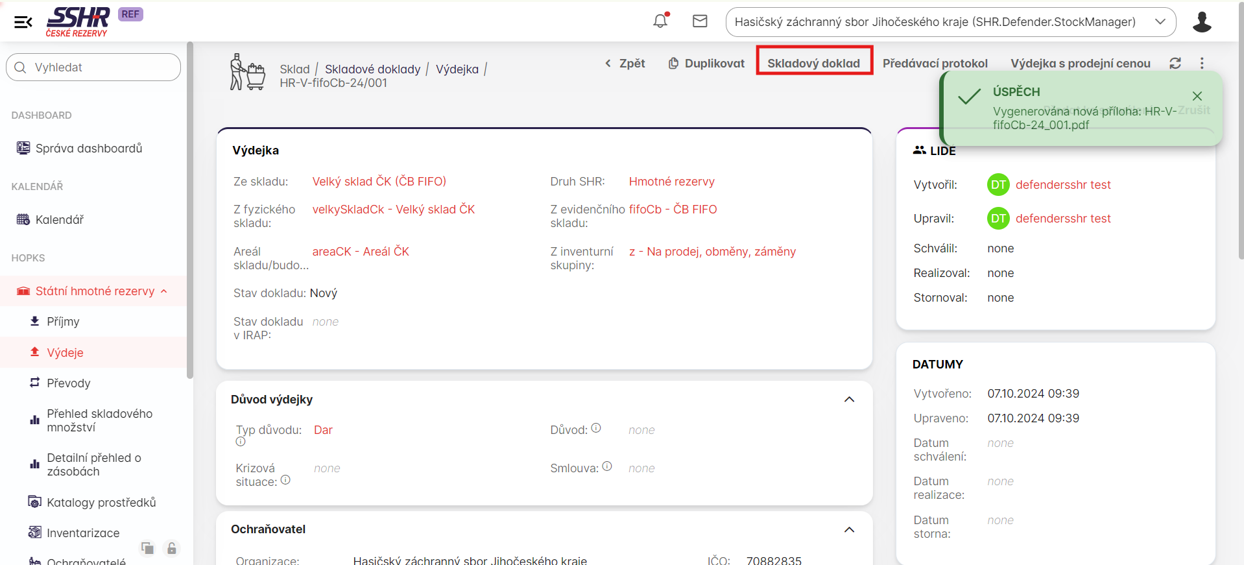This screenshot has width=1244, height=565.
Task: Open the notifications bell
Action: coord(660,21)
